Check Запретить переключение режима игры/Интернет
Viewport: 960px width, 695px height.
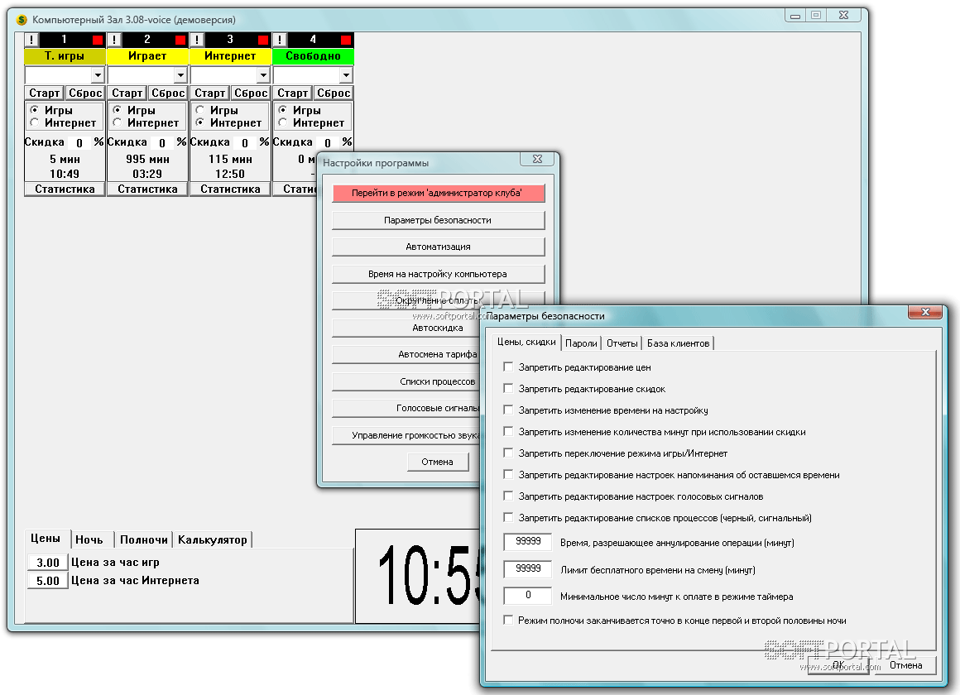pyautogui.click(x=508, y=453)
